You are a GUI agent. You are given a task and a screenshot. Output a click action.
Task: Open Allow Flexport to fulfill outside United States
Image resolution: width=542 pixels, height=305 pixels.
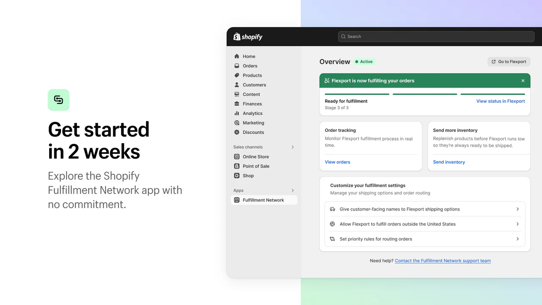(x=425, y=224)
